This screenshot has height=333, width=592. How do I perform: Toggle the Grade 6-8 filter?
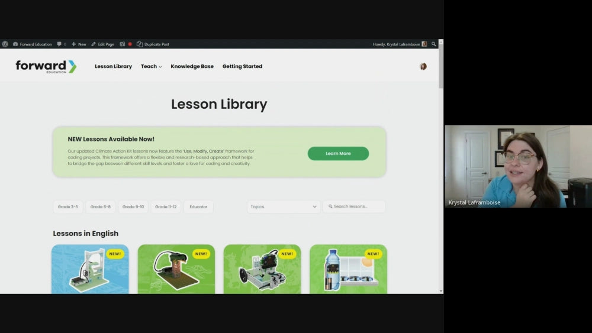(x=100, y=207)
